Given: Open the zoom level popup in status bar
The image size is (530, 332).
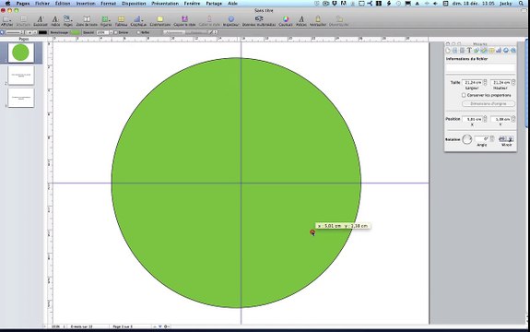Looking at the screenshot, I should pyautogui.click(x=58, y=327).
